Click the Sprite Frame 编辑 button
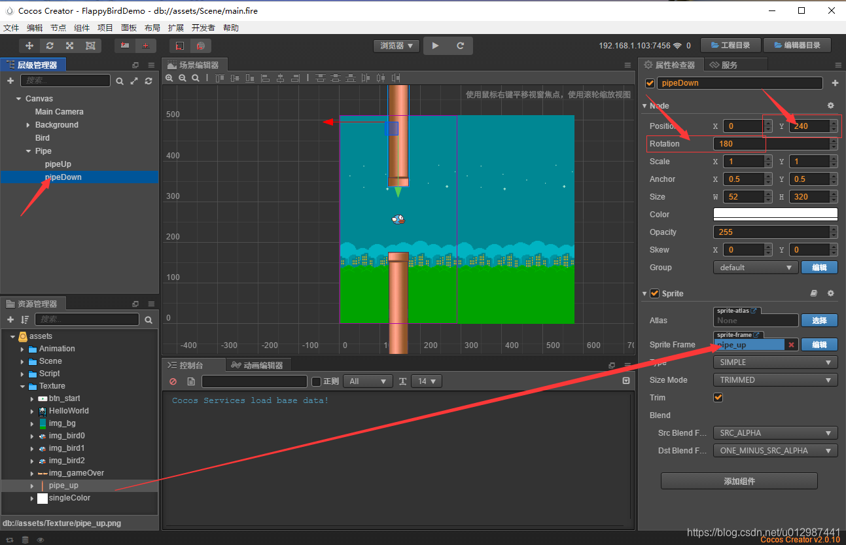This screenshot has height=545, width=846. 819,345
